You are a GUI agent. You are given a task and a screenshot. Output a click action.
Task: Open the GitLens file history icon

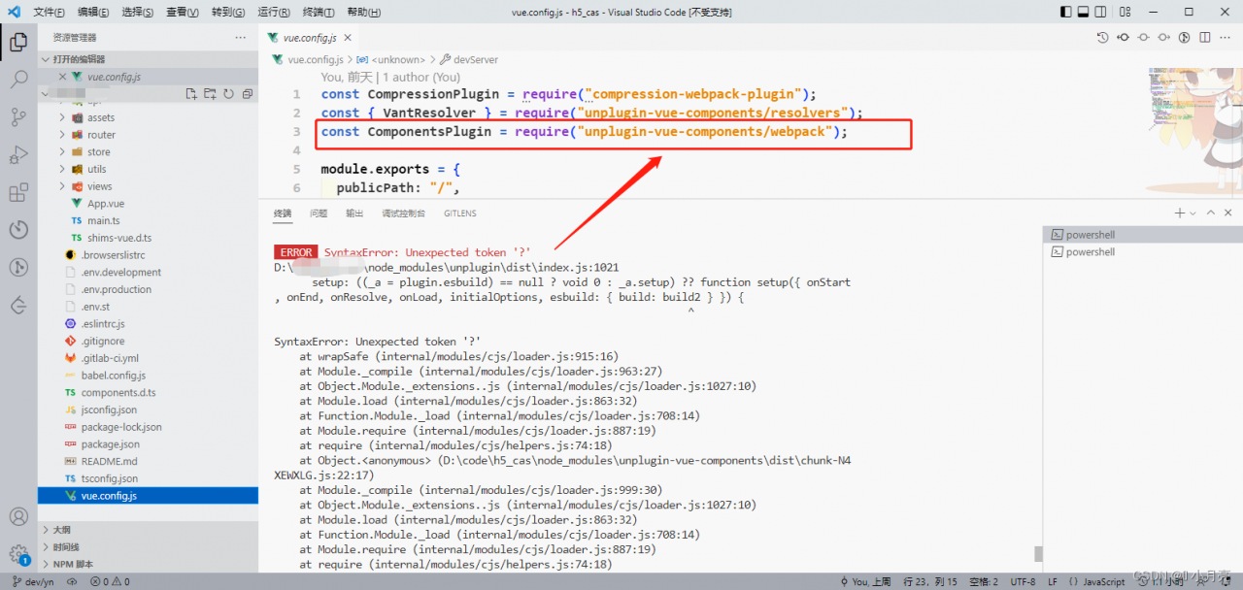(1102, 38)
